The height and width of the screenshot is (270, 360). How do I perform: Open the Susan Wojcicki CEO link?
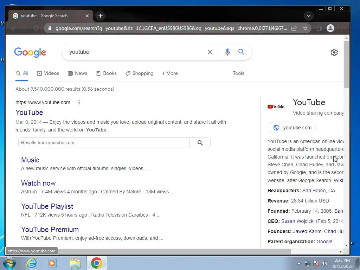pos(298,221)
